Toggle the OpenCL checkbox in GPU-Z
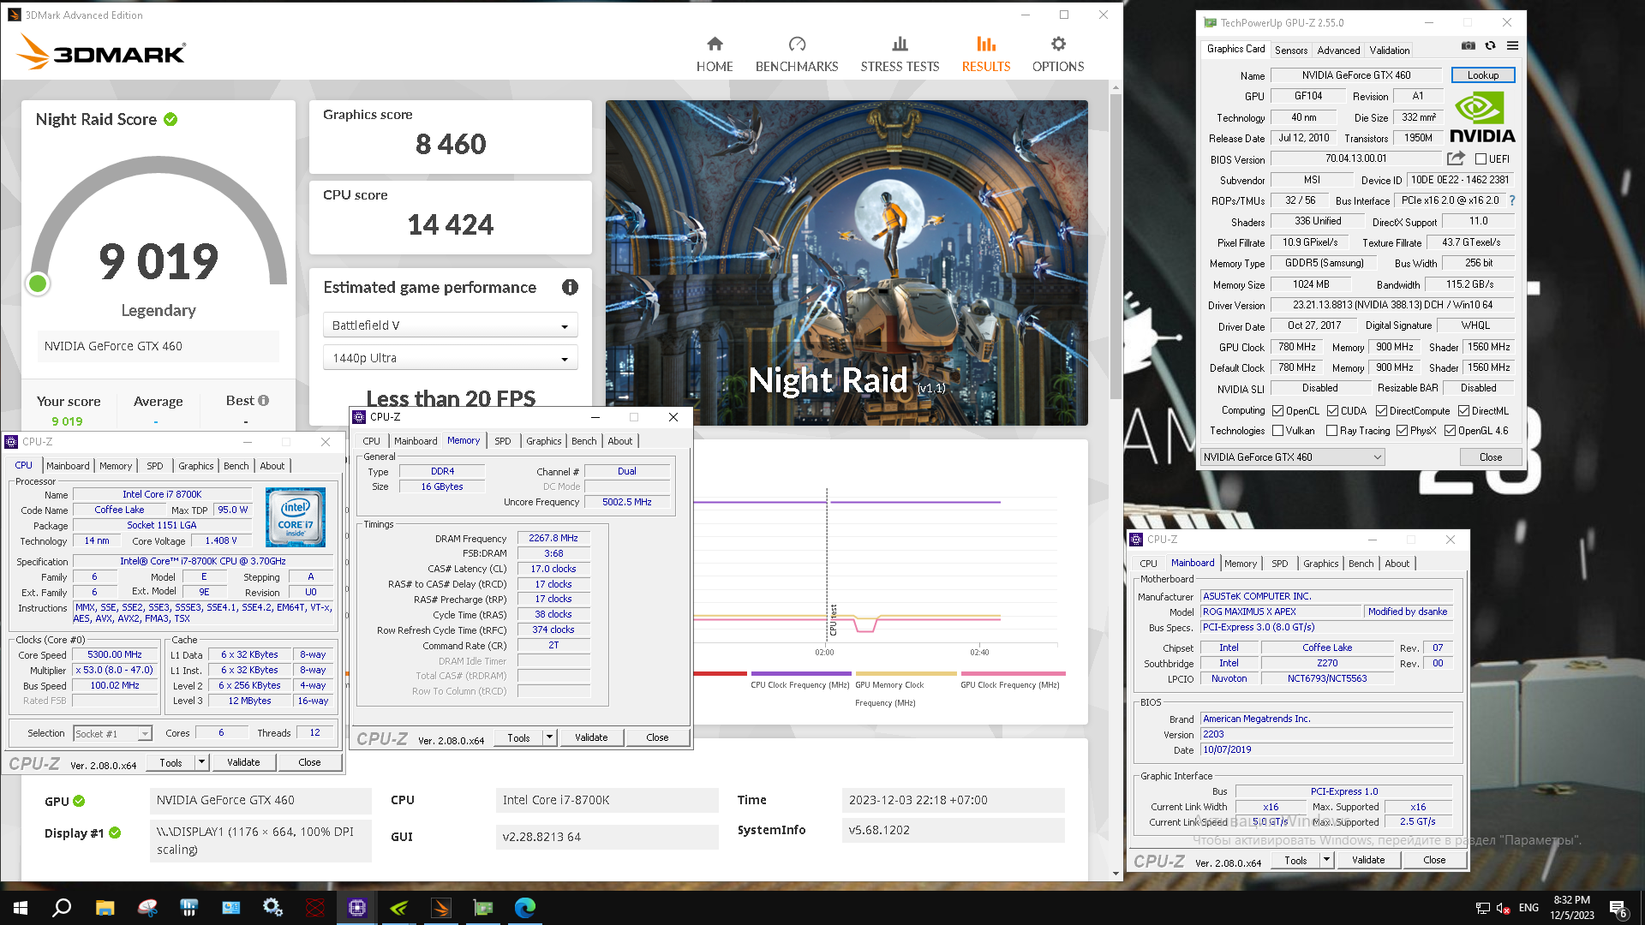 tap(1277, 411)
